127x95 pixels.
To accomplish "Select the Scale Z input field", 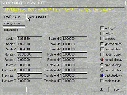I will [29, 49].
